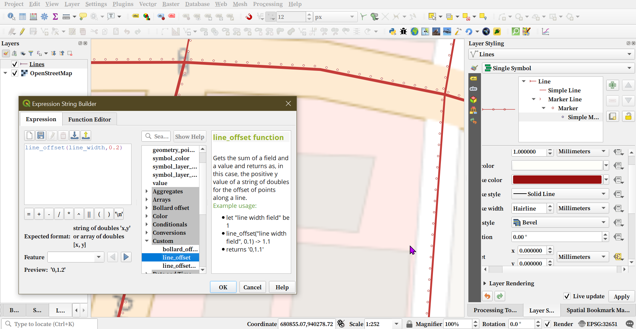
Task: Click the Show Help button
Action: point(189,137)
